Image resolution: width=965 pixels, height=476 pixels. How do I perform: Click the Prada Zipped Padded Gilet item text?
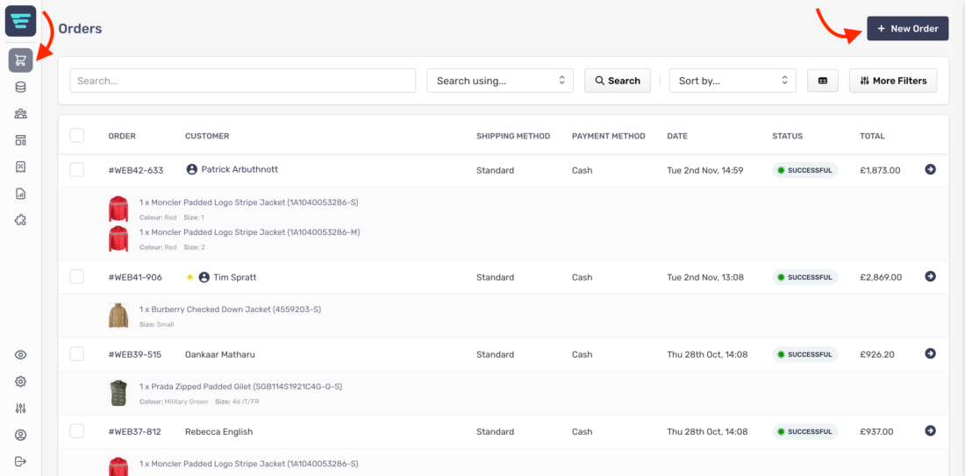pos(240,387)
